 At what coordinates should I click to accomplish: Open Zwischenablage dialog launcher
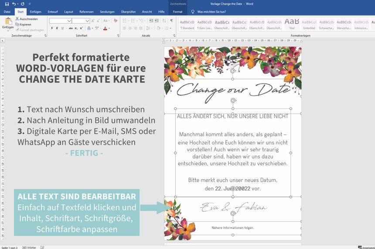pyautogui.click(x=45, y=36)
